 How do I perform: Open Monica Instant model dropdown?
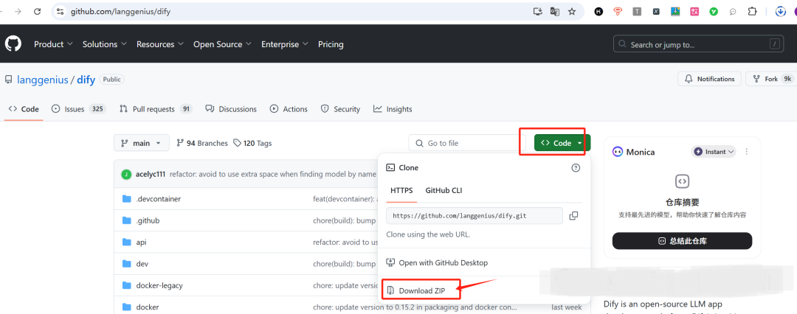[x=714, y=151]
